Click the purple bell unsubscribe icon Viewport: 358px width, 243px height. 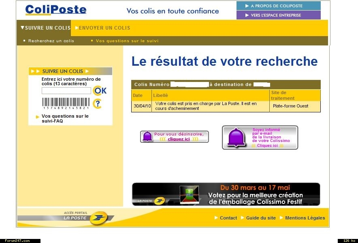pos(147,137)
